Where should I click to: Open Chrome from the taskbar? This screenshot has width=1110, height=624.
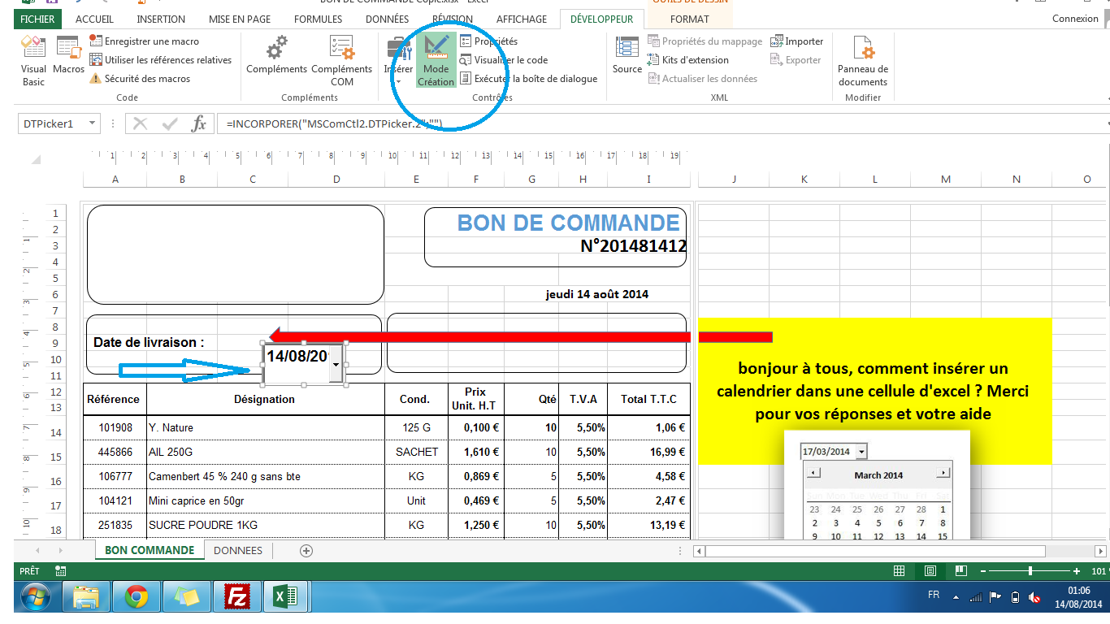pos(136,598)
